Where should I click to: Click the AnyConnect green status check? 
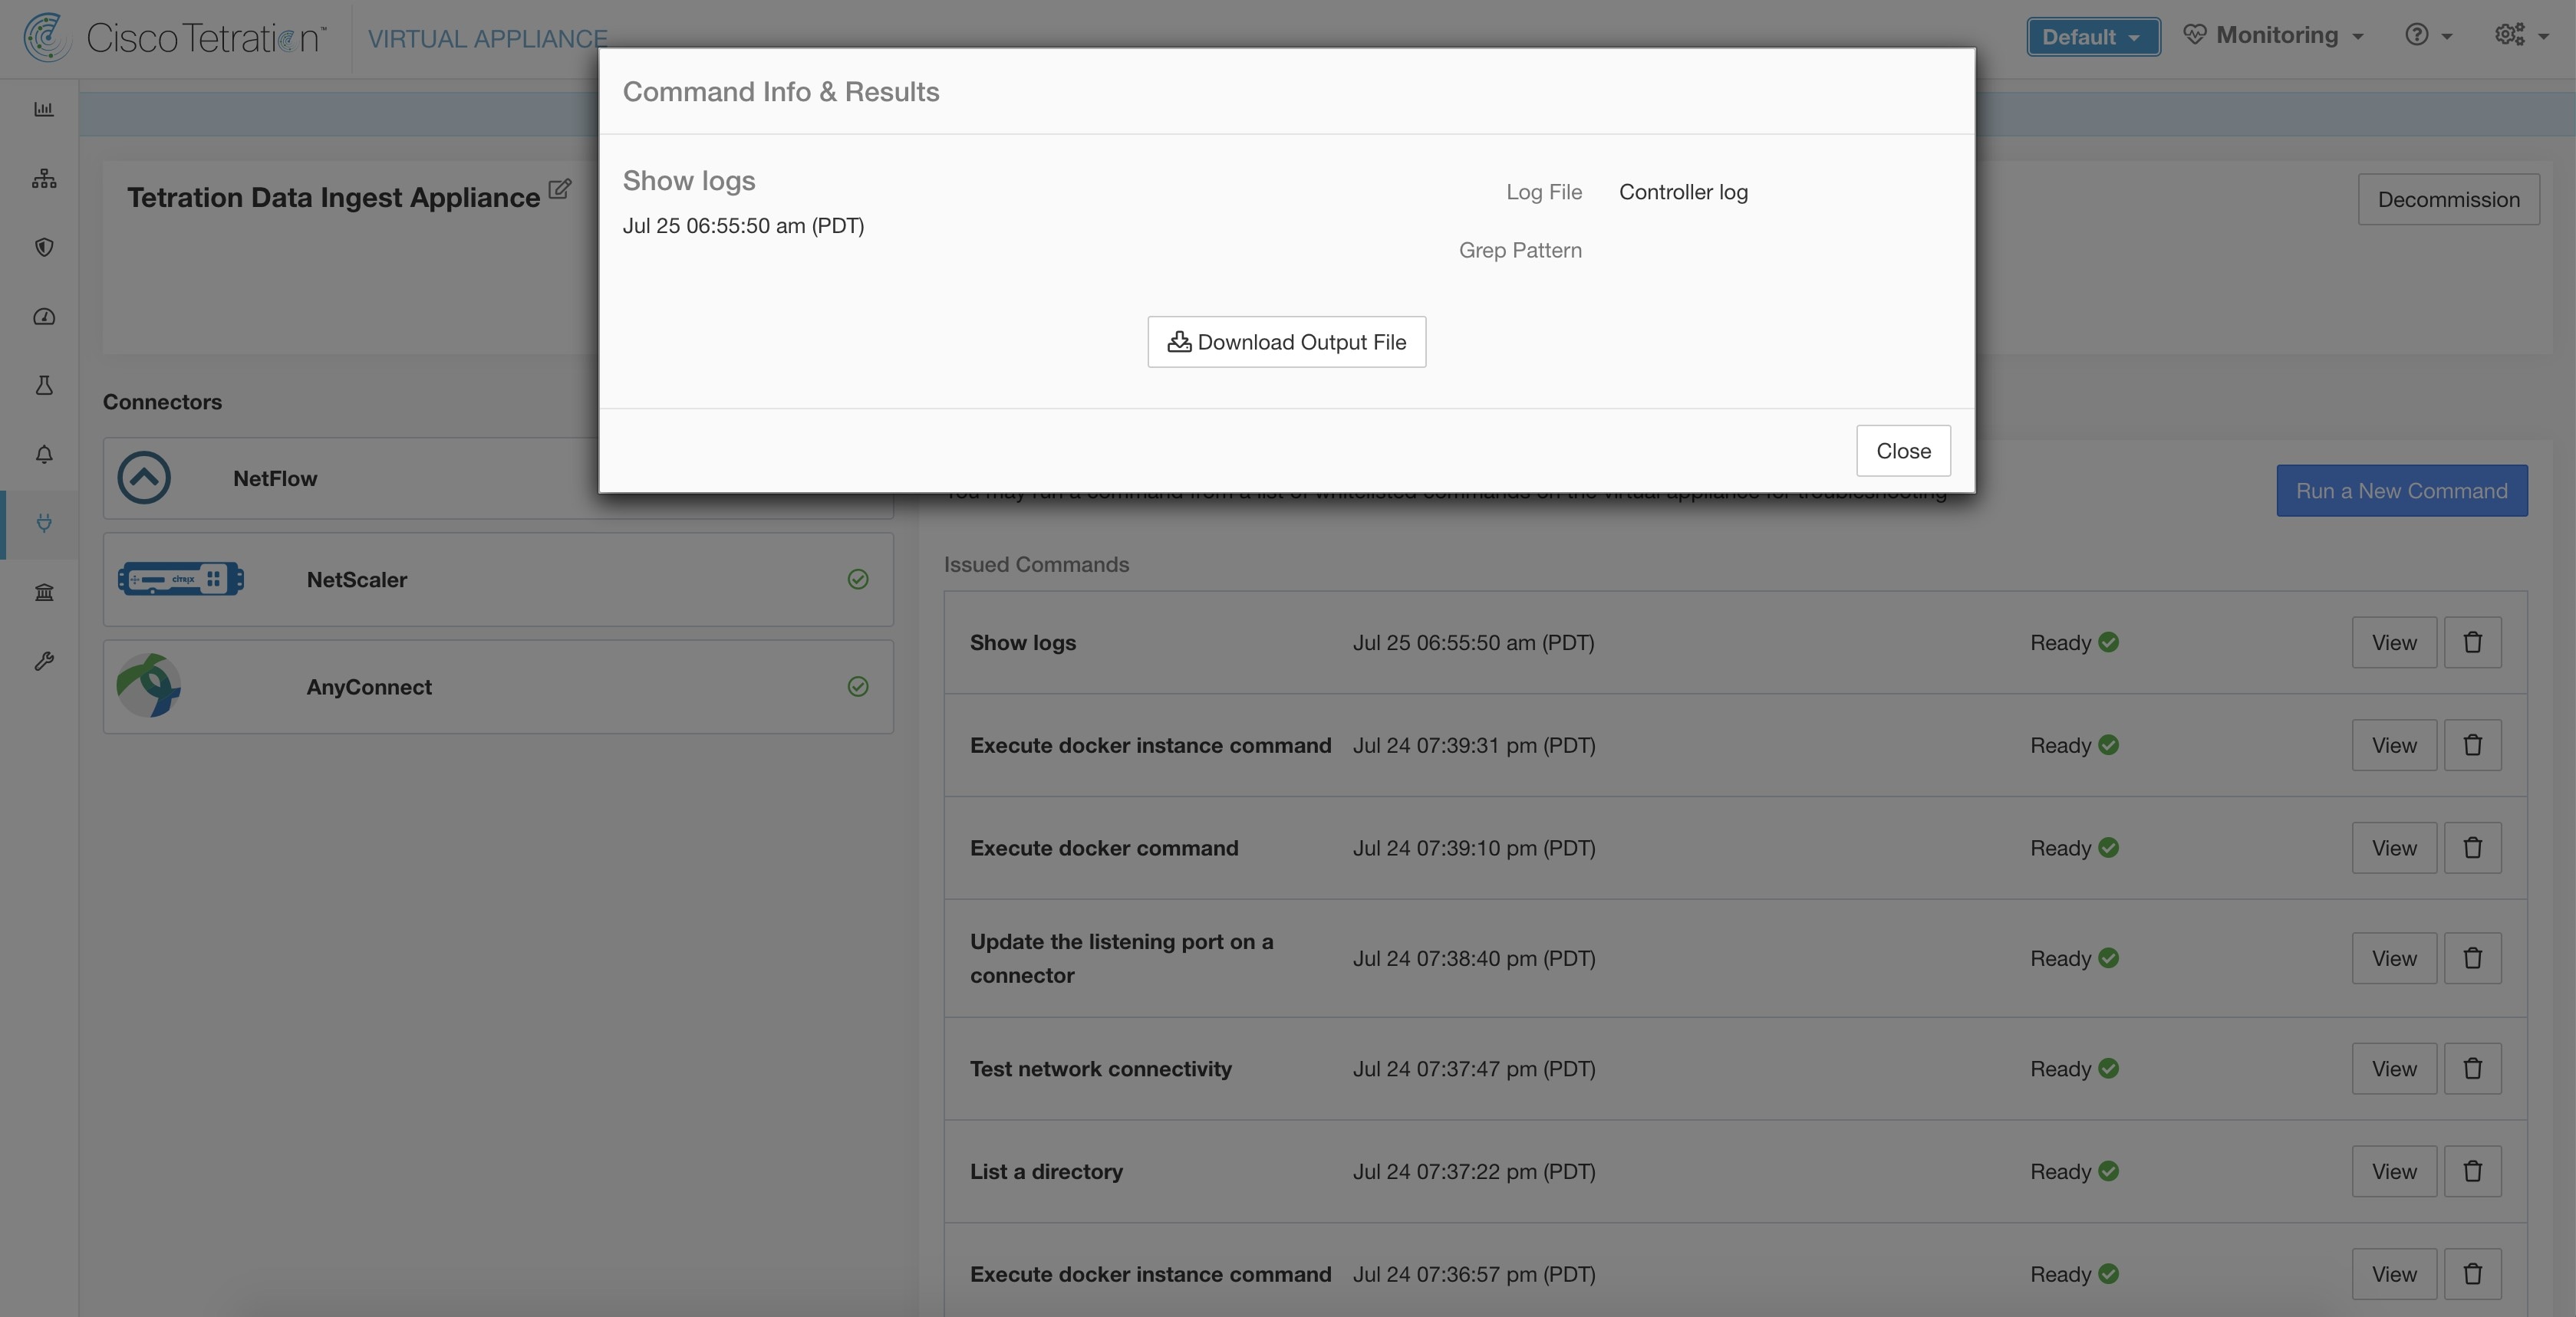(x=858, y=685)
